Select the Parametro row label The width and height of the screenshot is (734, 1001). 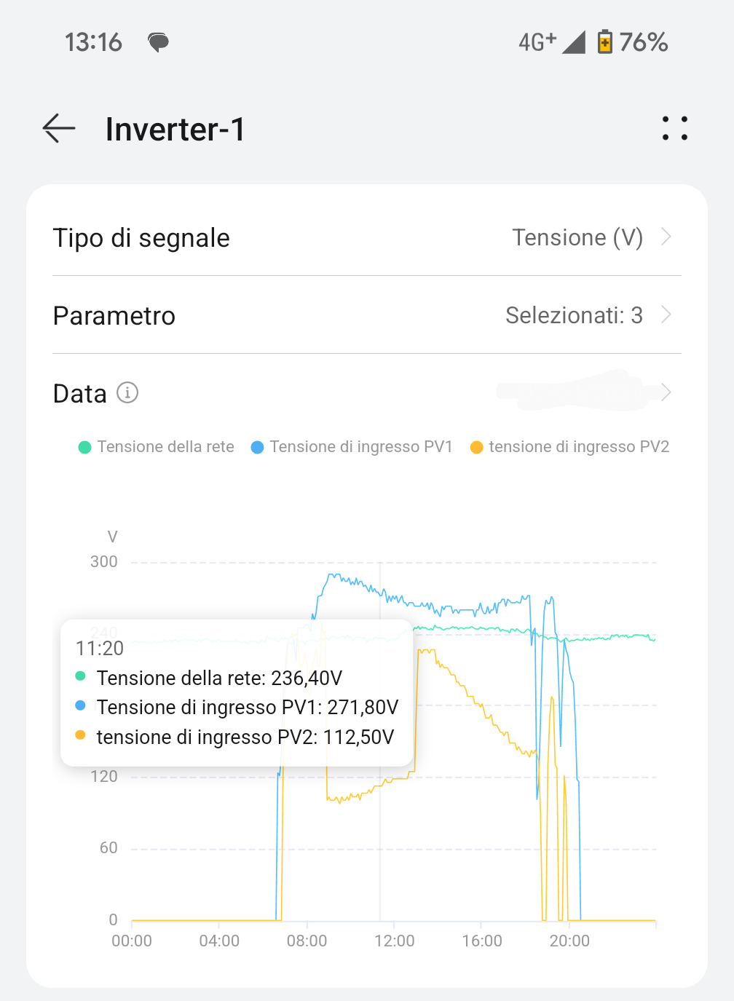pyautogui.click(x=114, y=316)
